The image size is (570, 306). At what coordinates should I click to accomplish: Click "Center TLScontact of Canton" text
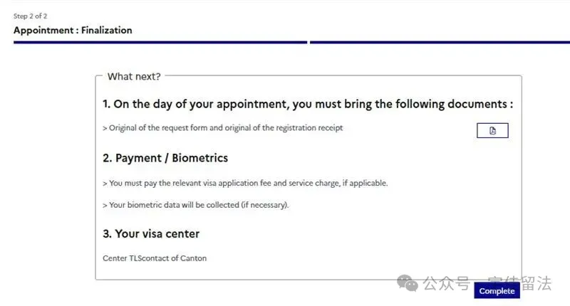pos(155,258)
